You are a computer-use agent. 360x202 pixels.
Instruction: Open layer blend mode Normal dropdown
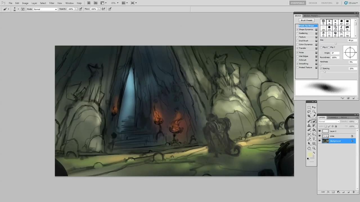point(329,121)
